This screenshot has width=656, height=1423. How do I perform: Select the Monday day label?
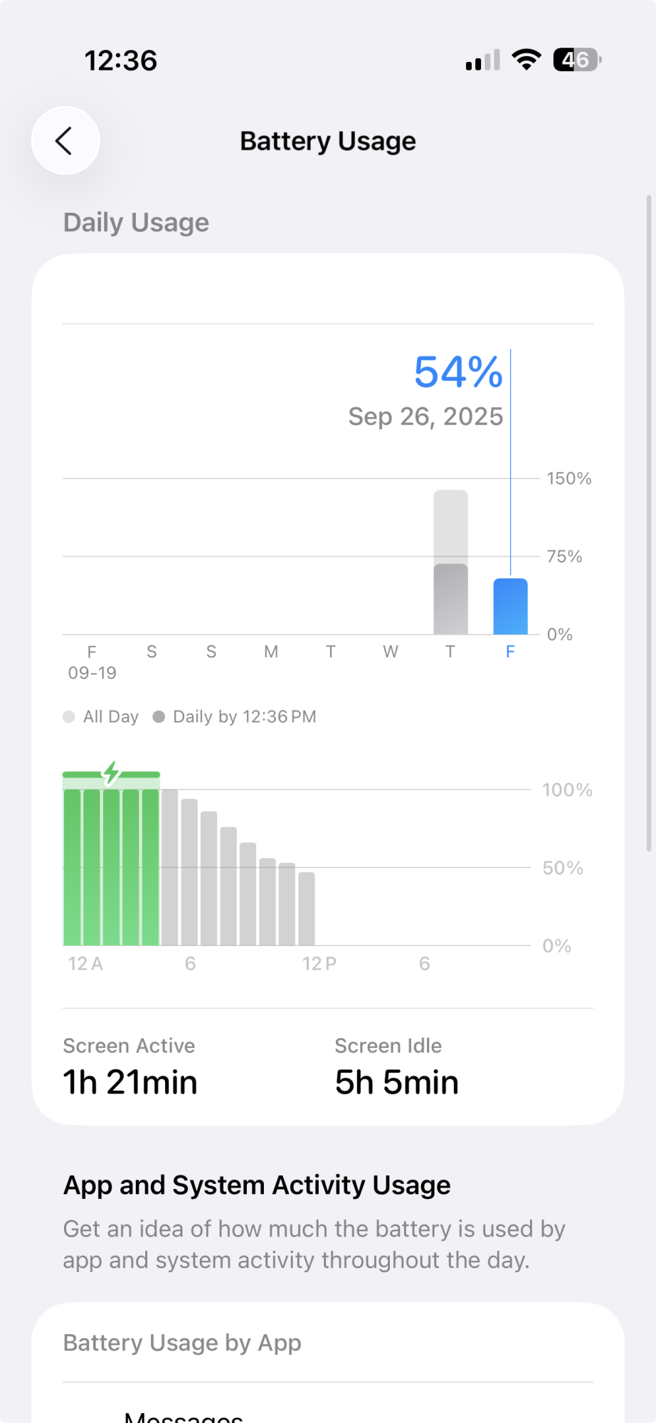271,652
